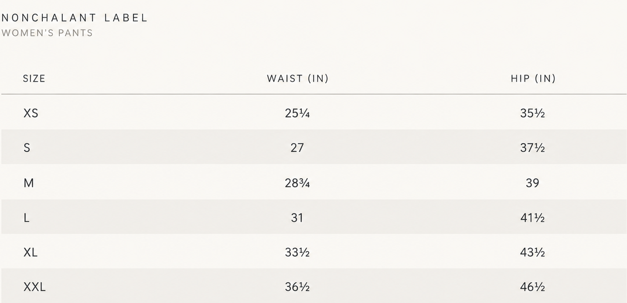Click the waist value 31
This screenshot has height=303, width=627.
(297, 218)
